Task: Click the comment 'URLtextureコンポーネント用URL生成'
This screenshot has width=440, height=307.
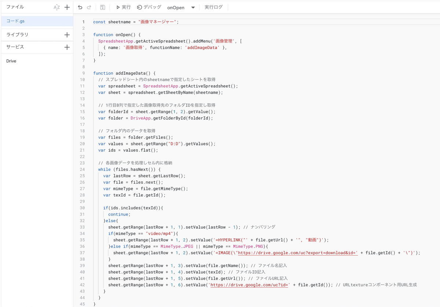Action: click(x=377, y=285)
